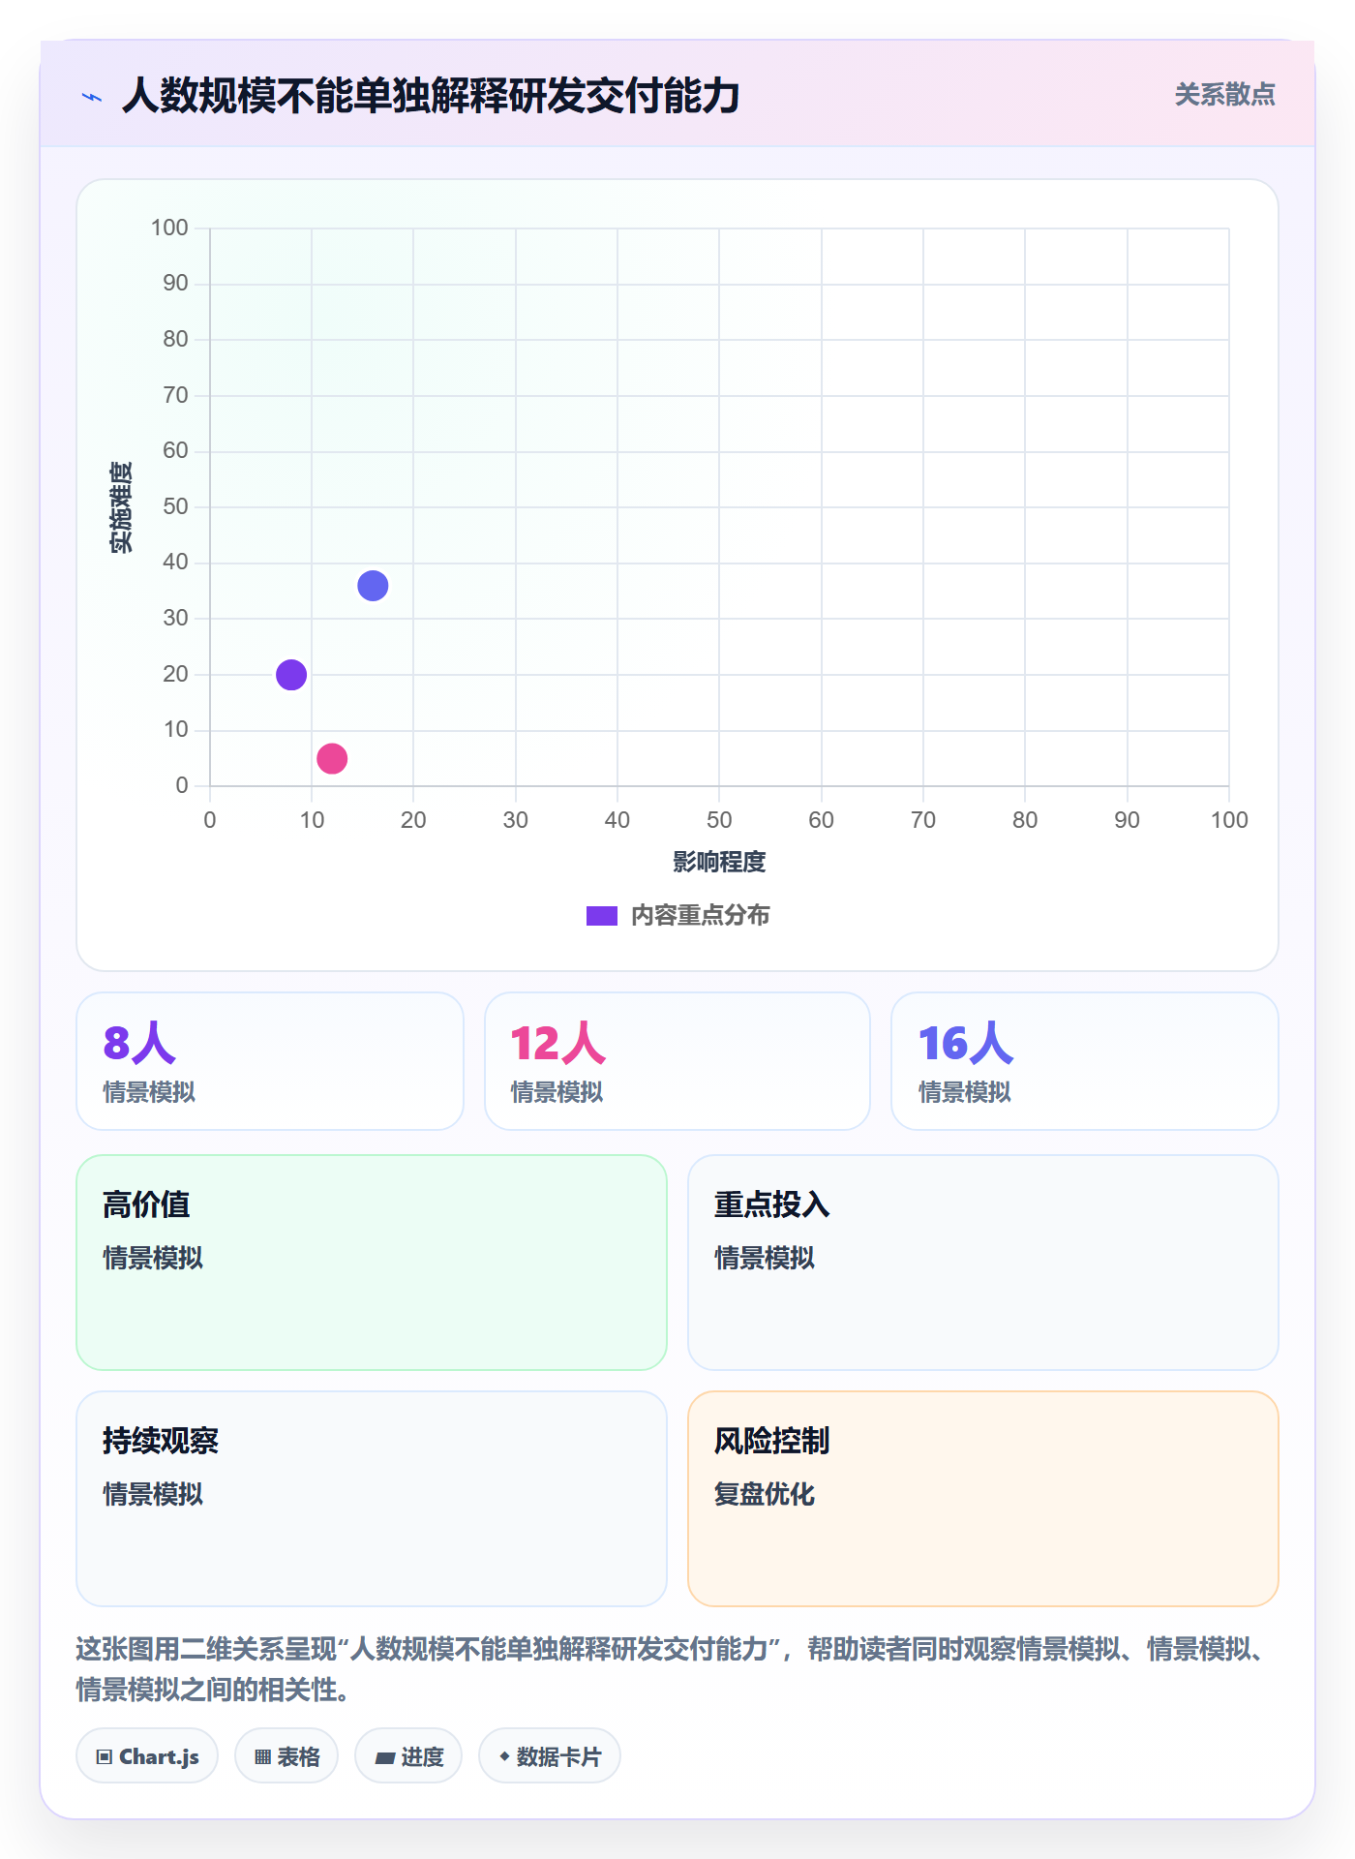This screenshot has height=1859, width=1355.
Task: Select the blue scatter point near 36
Action: [x=373, y=586]
